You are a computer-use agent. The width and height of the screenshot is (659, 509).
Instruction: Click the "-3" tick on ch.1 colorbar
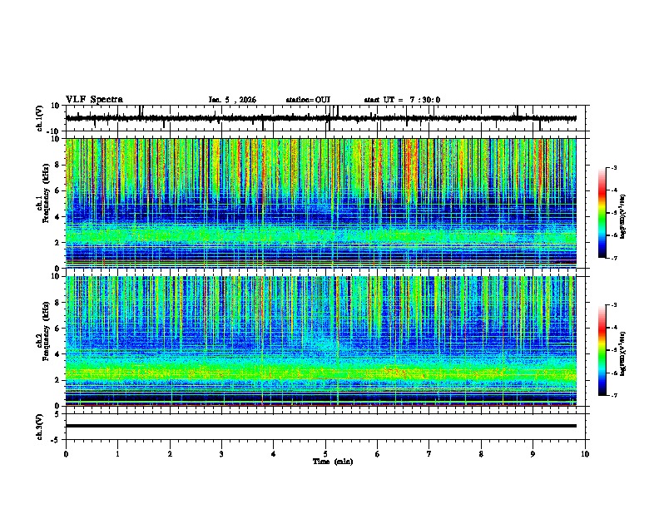[614, 167]
